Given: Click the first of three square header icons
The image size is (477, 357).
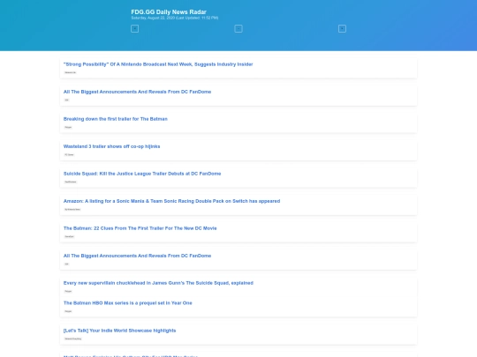Looking at the screenshot, I should point(134,28).
